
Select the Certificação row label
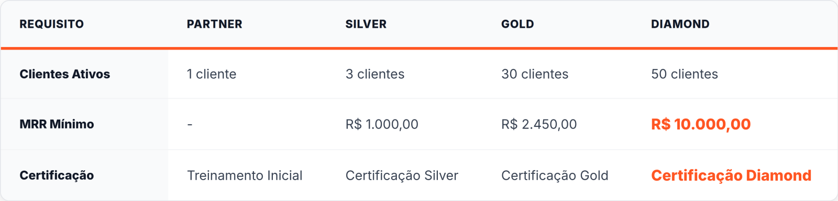(x=57, y=175)
